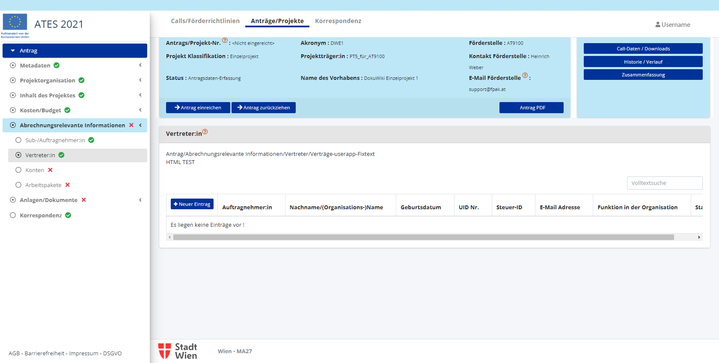The width and height of the screenshot is (719, 363).
Task: Click red X status icon next to Konten
Action: click(x=50, y=170)
